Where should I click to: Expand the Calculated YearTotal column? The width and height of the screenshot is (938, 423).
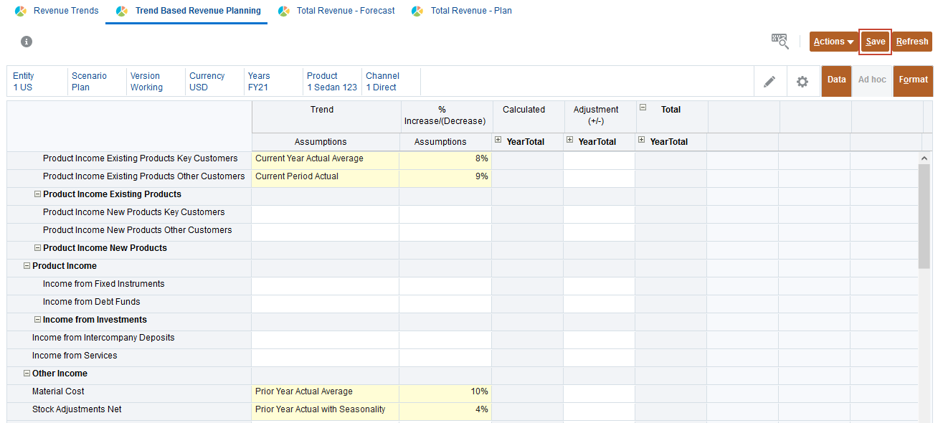pyautogui.click(x=498, y=140)
